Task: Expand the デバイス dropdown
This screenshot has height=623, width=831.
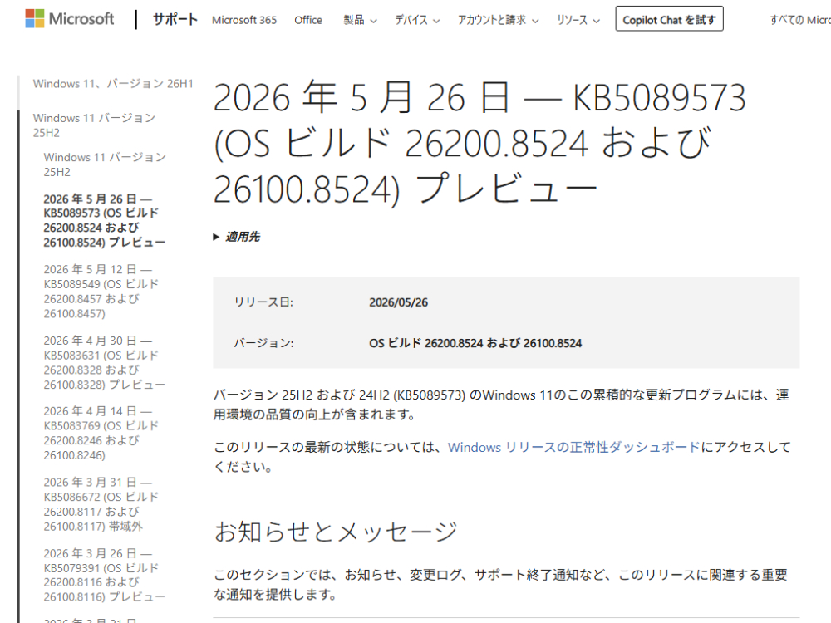Action: point(417,20)
